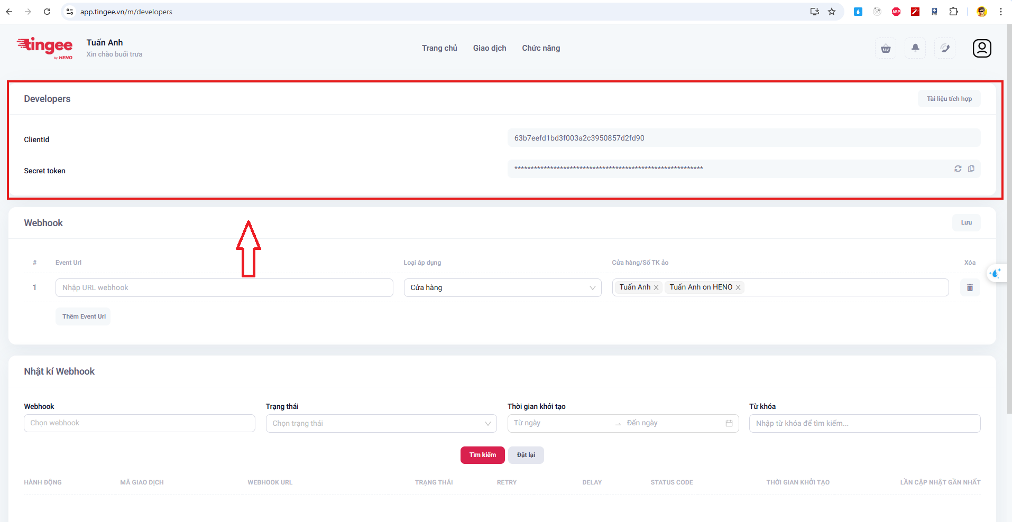Open the "Chức năng" menu
The image size is (1012, 522).
(541, 48)
